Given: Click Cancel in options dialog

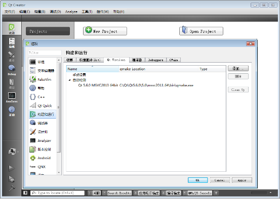Looking at the screenshot, I should (220, 180).
